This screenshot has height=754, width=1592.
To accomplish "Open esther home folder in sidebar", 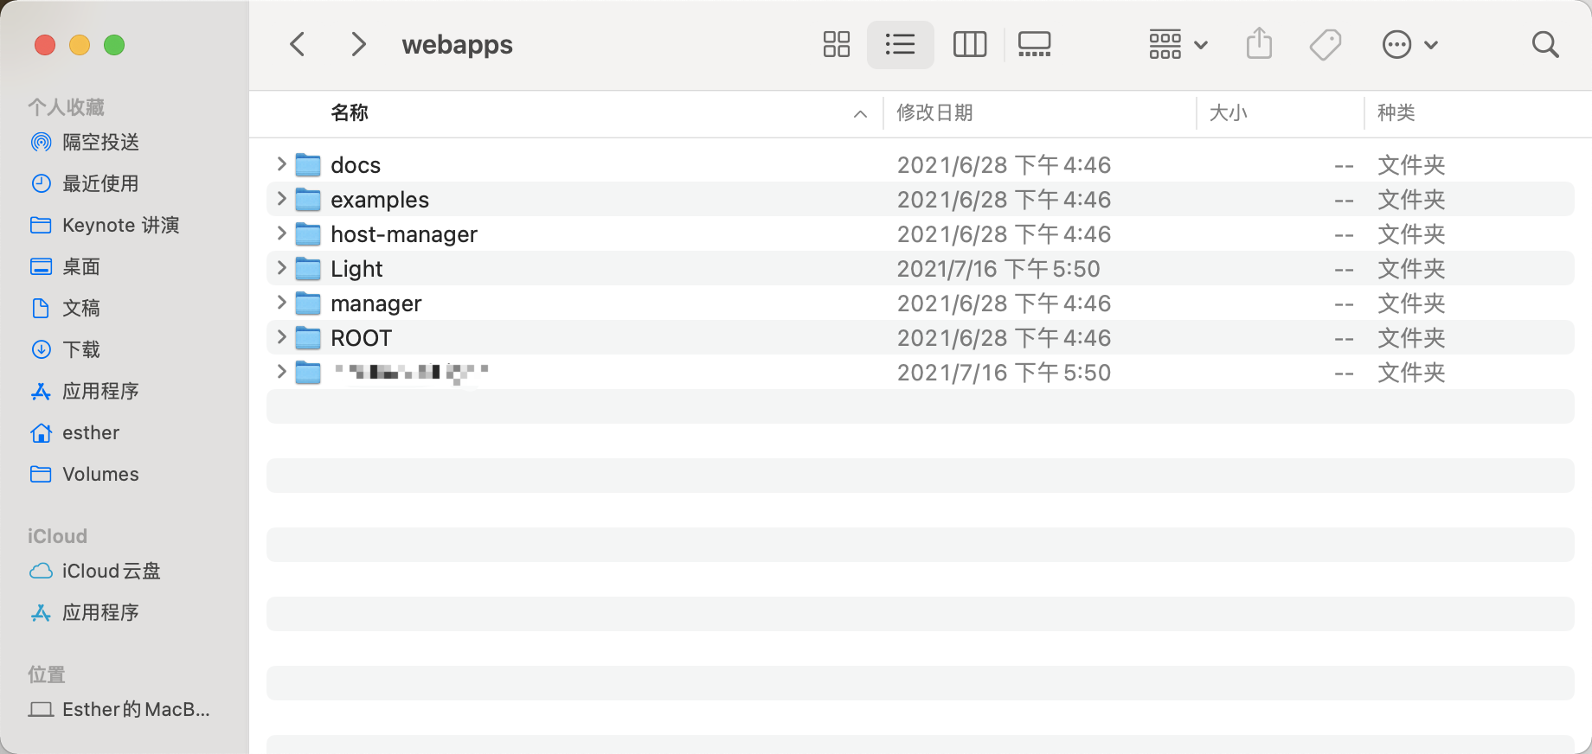I will pyautogui.click(x=75, y=432).
